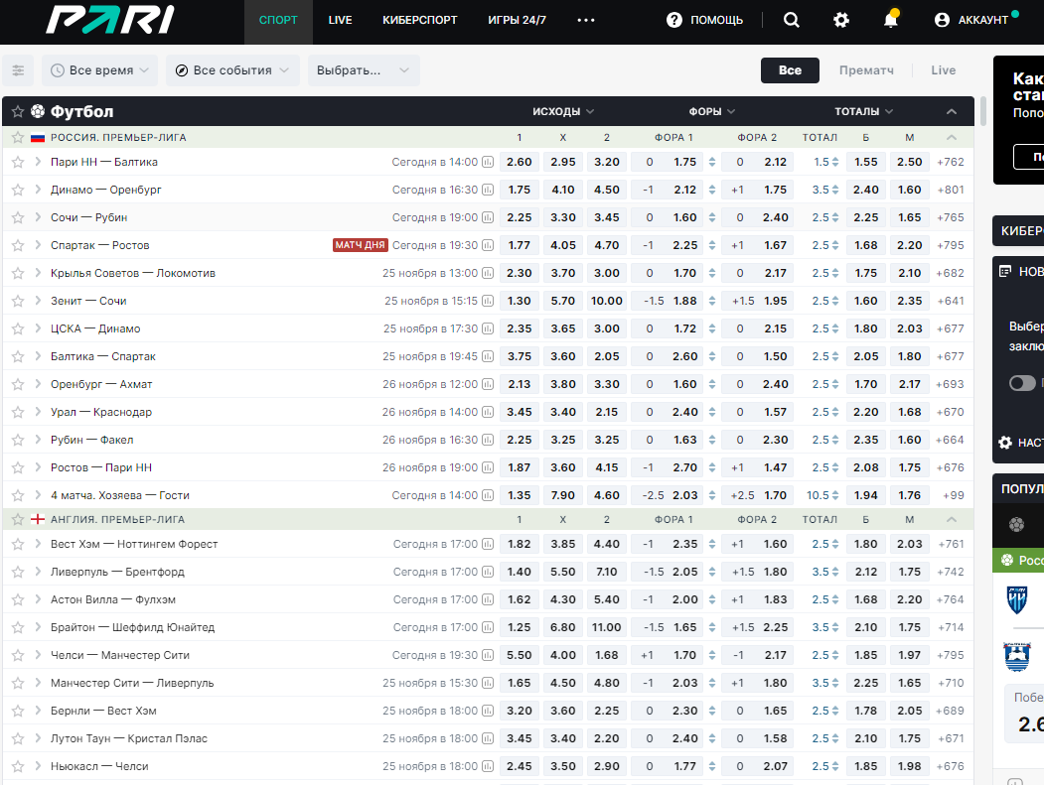This screenshot has height=785, width=1044.
Task: Star the Сочи — Рубин match
Action: (x=18, y=217)
